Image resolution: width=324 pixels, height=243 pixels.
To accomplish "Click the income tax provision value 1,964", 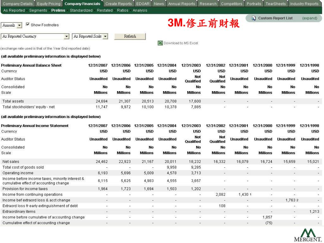I will point(103,189).
